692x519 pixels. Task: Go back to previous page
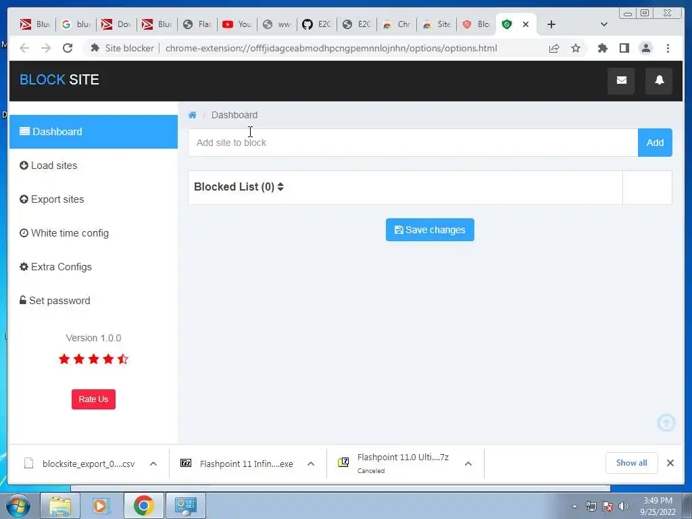click(24, 48)
